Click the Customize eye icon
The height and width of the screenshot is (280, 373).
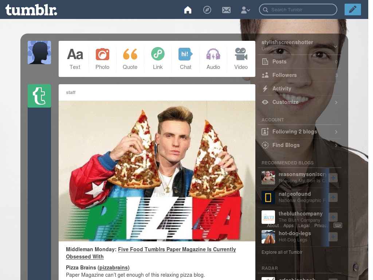point(265,102)
